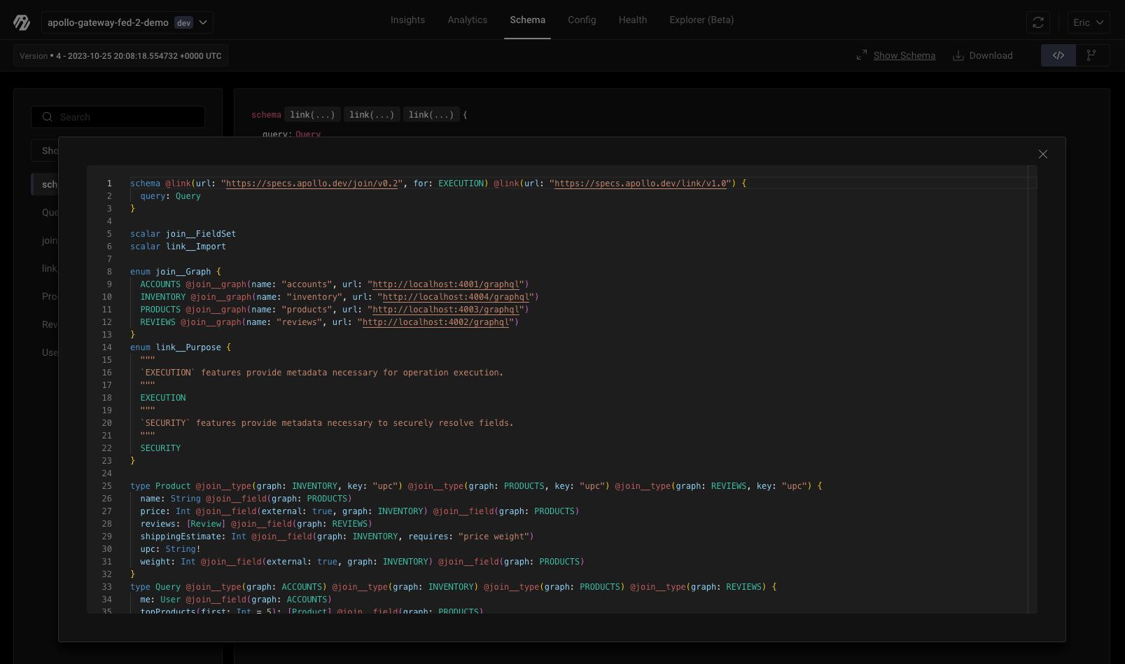Image resolution: width=1125 pixels, height=664 pixels.
Task: Click 'shippingEstimate' field on line 29
Action: pyautogui.click(x=181, y=537)
